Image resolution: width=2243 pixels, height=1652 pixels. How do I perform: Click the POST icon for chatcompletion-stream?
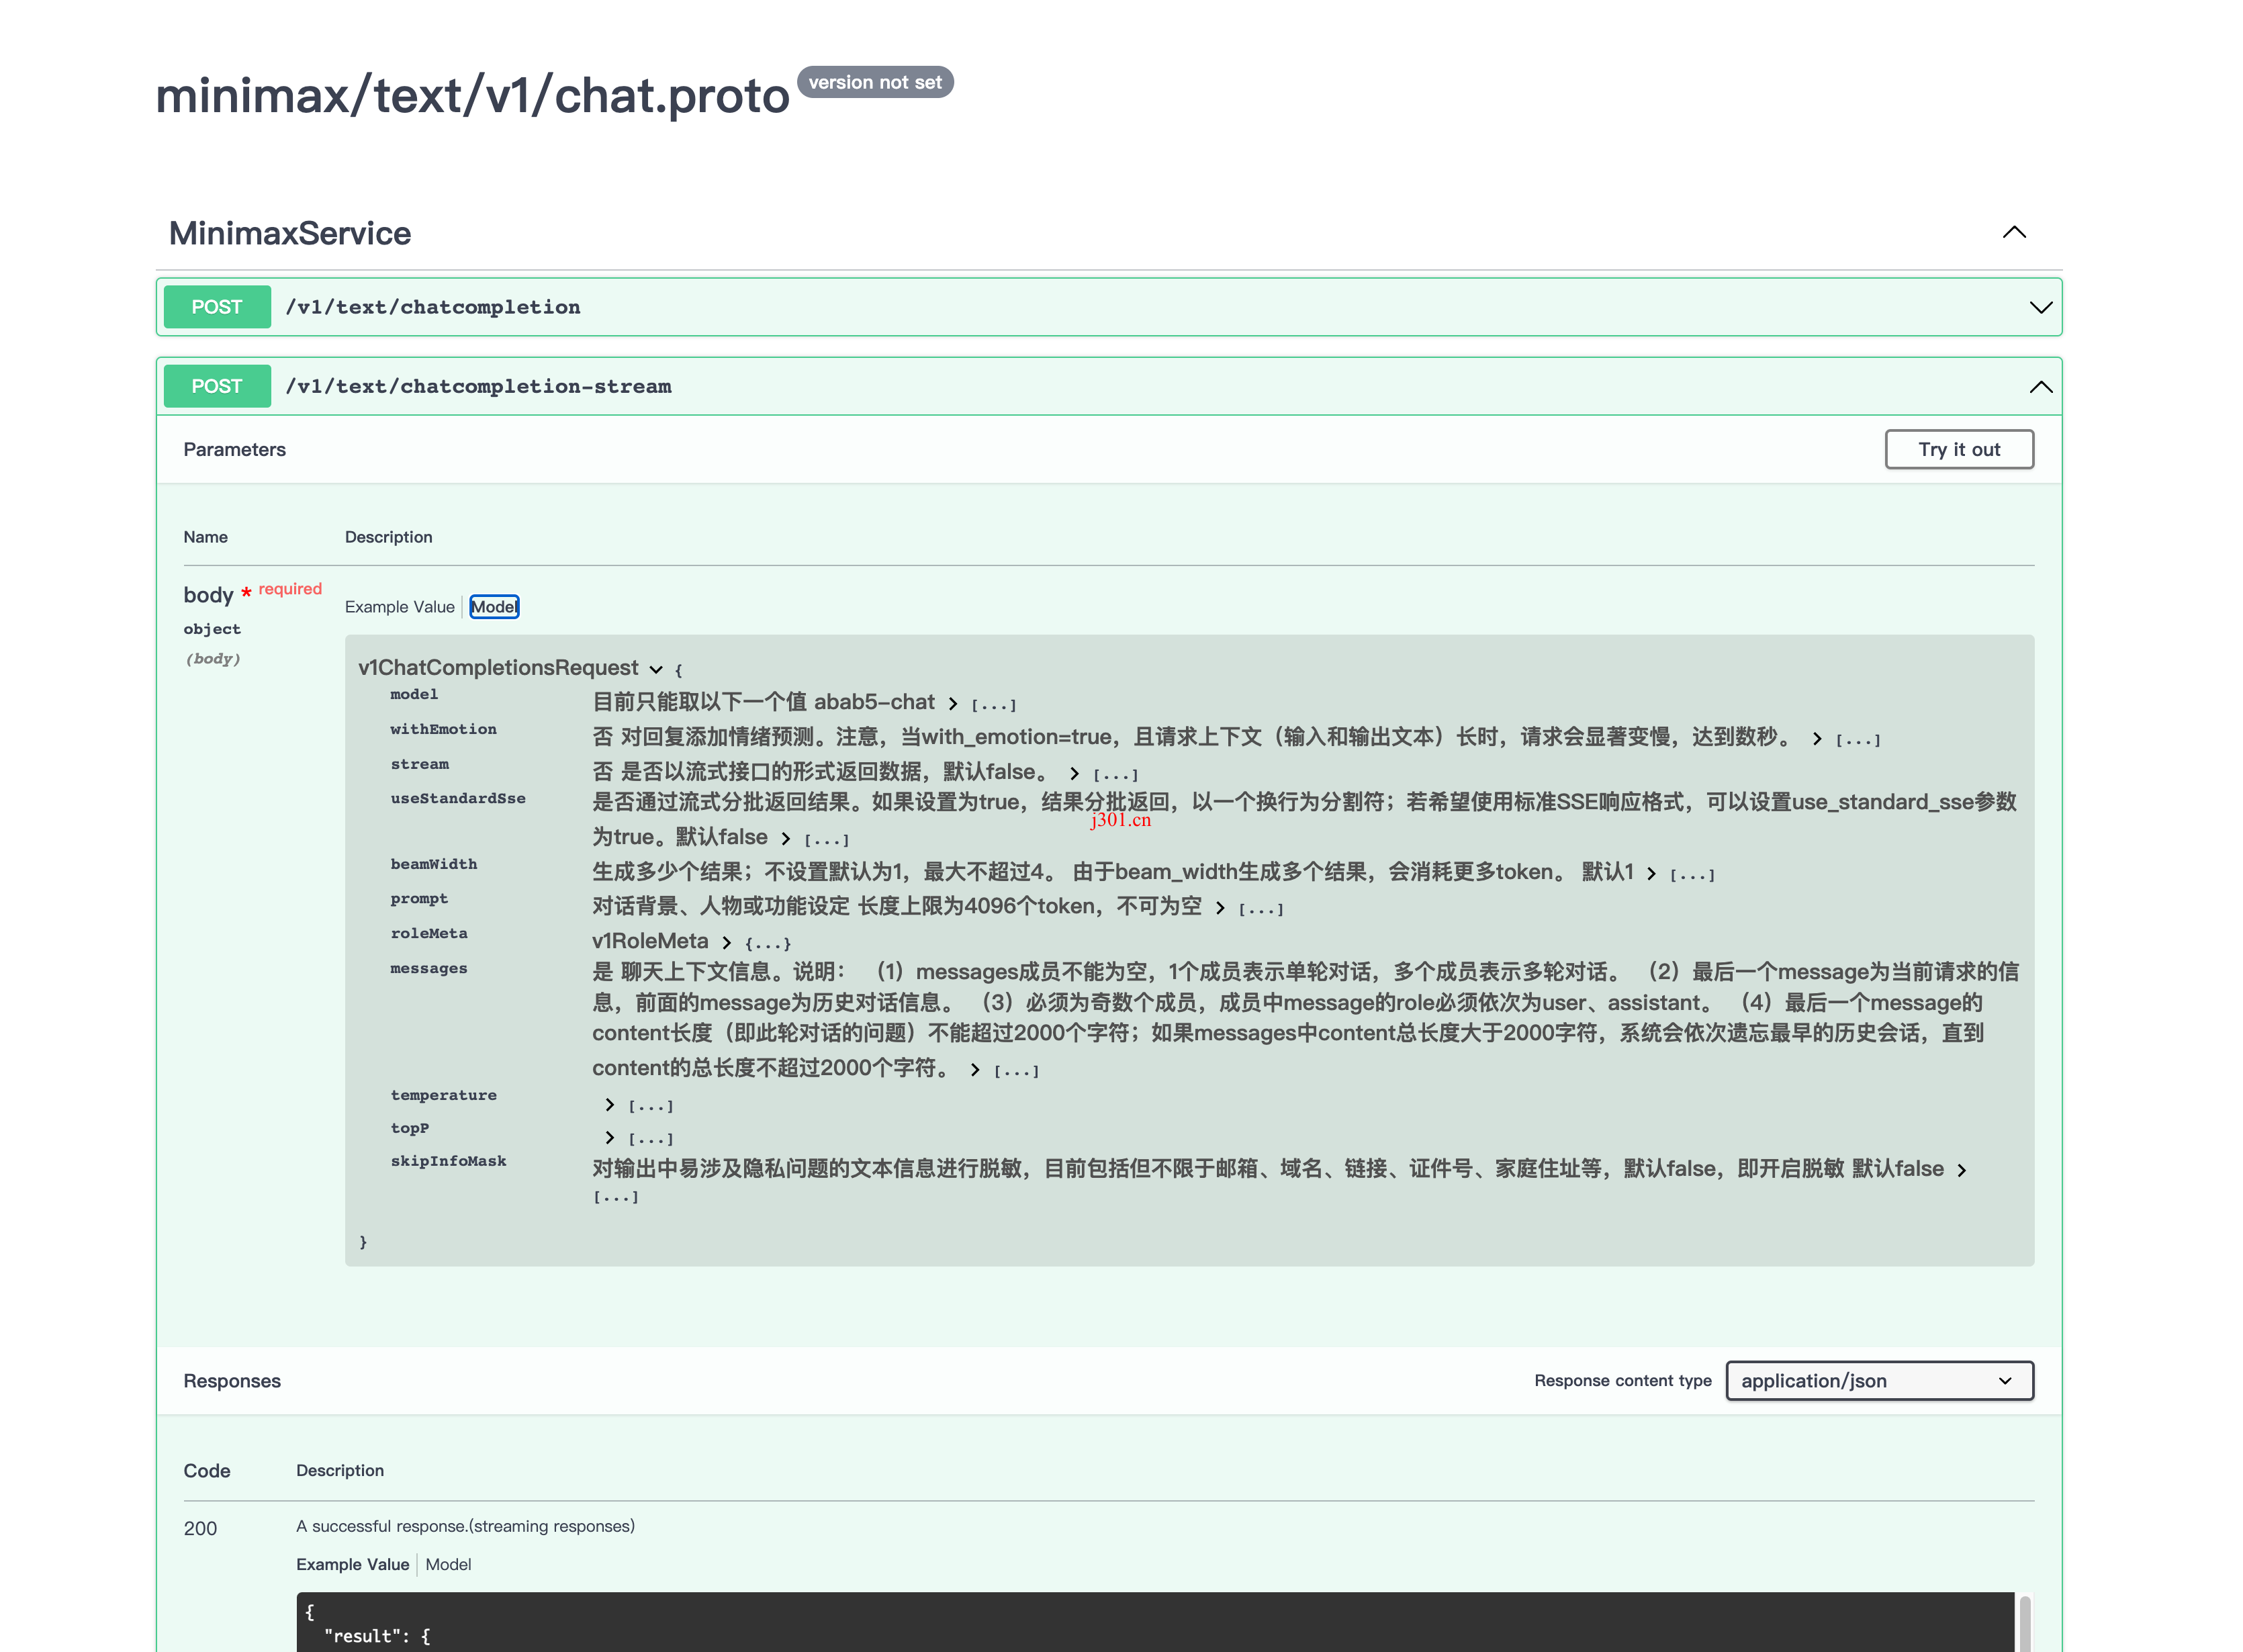click(x=216, y=385)
